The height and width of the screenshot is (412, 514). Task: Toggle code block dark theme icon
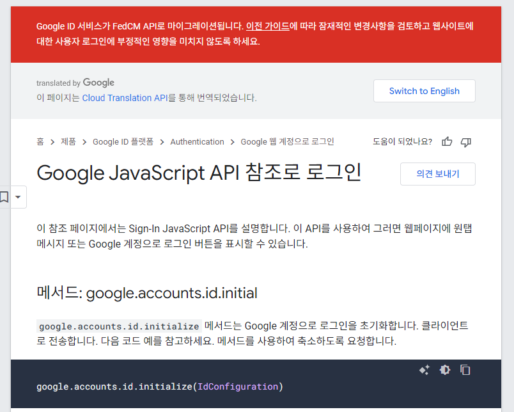coord(445,370)
